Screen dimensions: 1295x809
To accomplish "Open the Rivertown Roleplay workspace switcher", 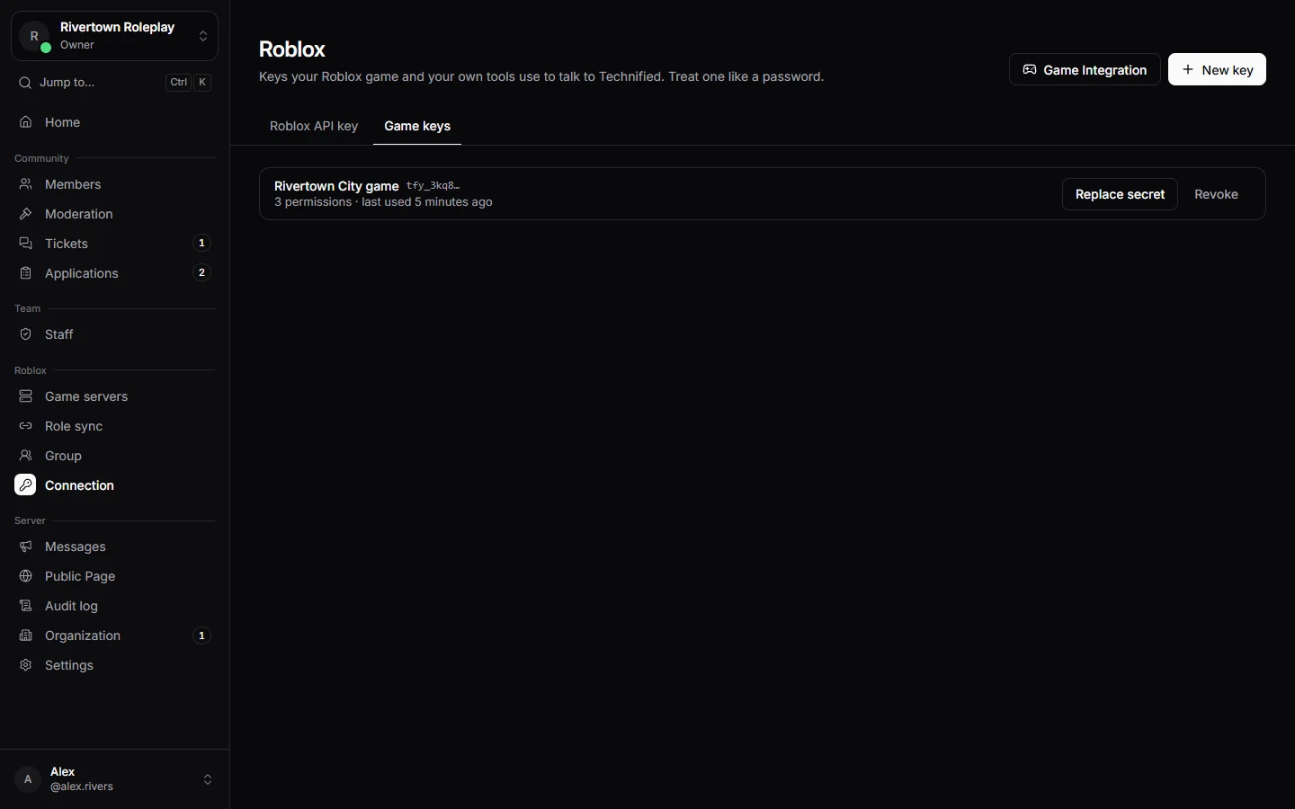I will (114, 36).
